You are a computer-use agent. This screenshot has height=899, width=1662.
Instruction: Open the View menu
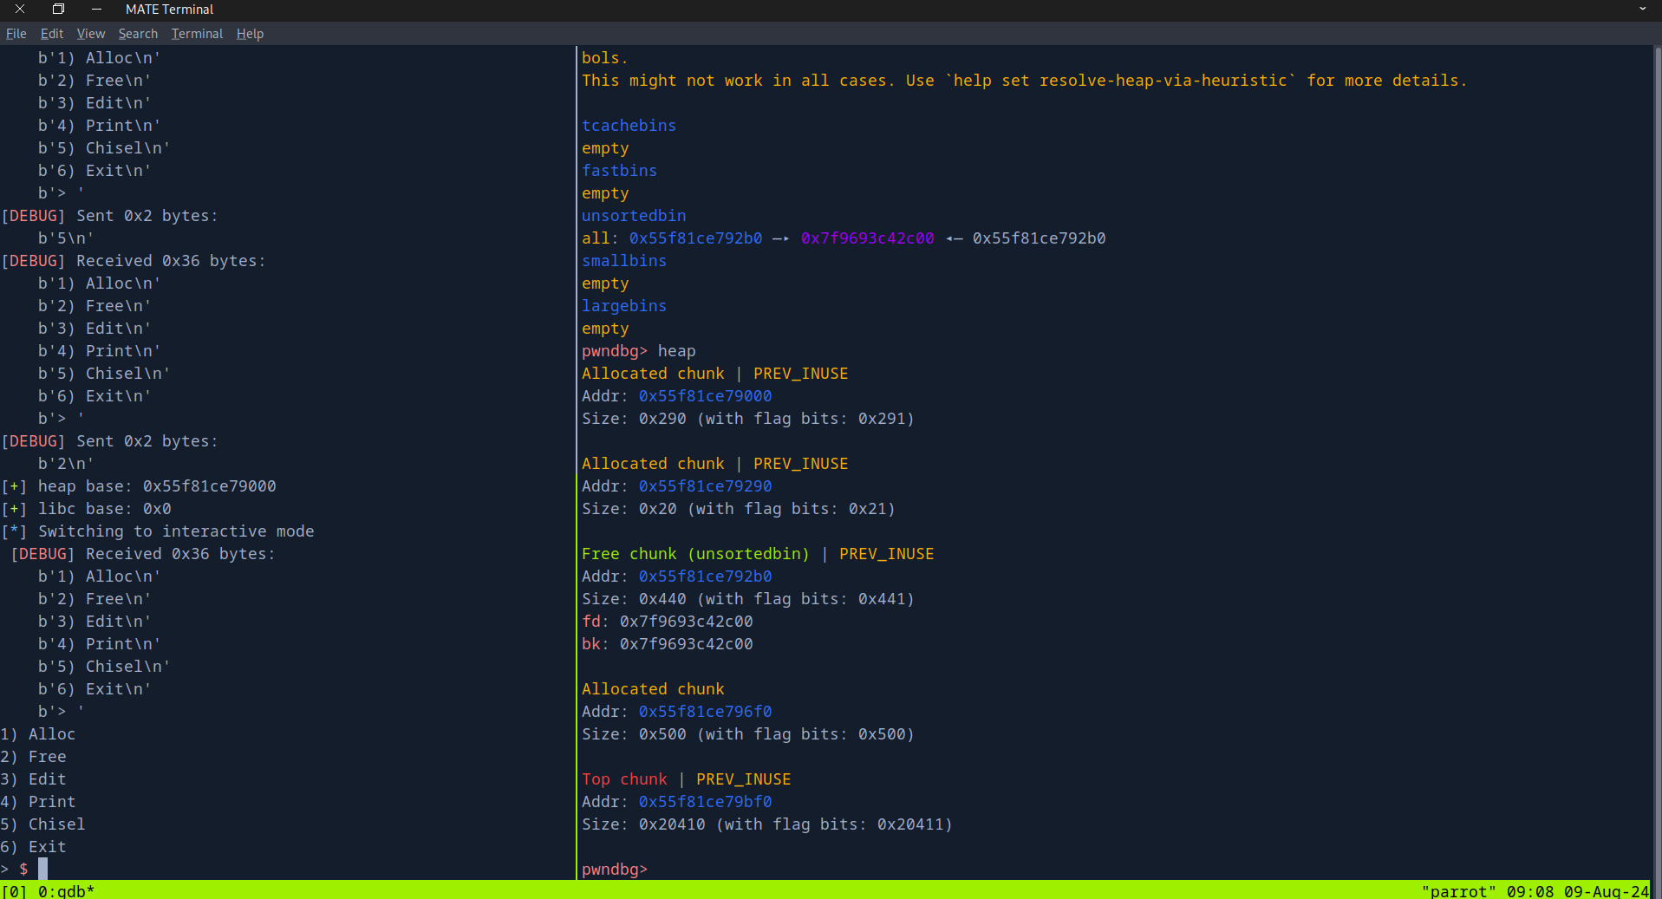(x=90, y=34)
